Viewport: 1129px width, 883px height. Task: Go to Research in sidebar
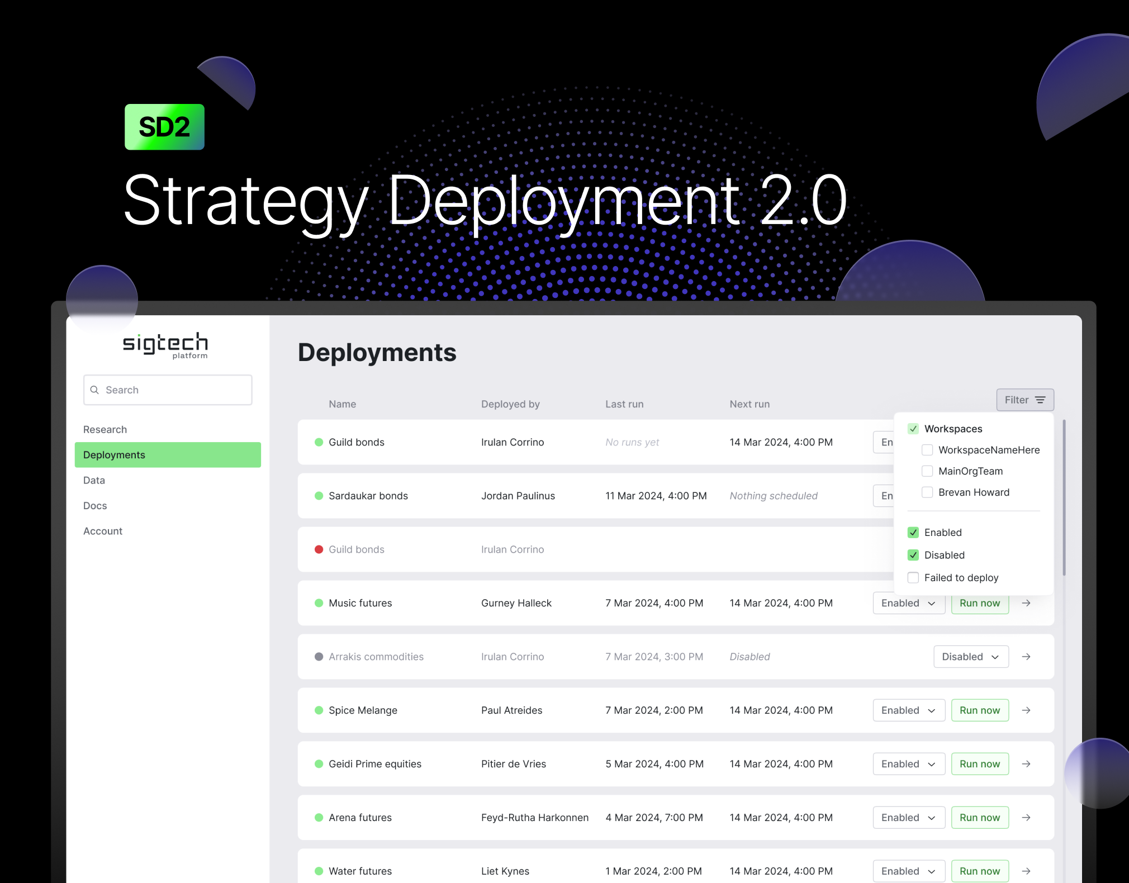105,429
